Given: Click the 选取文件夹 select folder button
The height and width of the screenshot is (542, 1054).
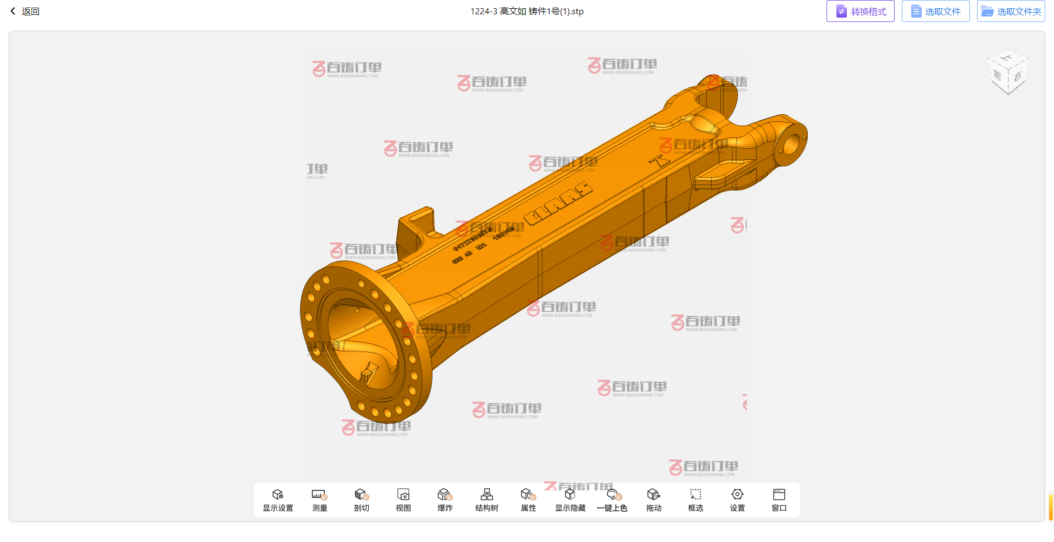Looking at the screenshot, I should pyautogui.click(x=1011, y=12).
